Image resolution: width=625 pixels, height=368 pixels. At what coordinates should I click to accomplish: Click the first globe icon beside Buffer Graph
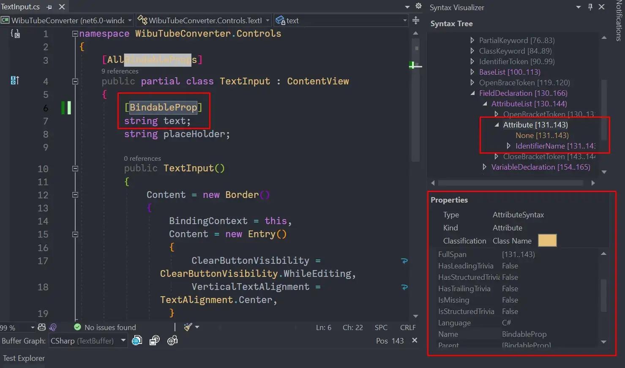pyautogui.click(x=137, y=341)
